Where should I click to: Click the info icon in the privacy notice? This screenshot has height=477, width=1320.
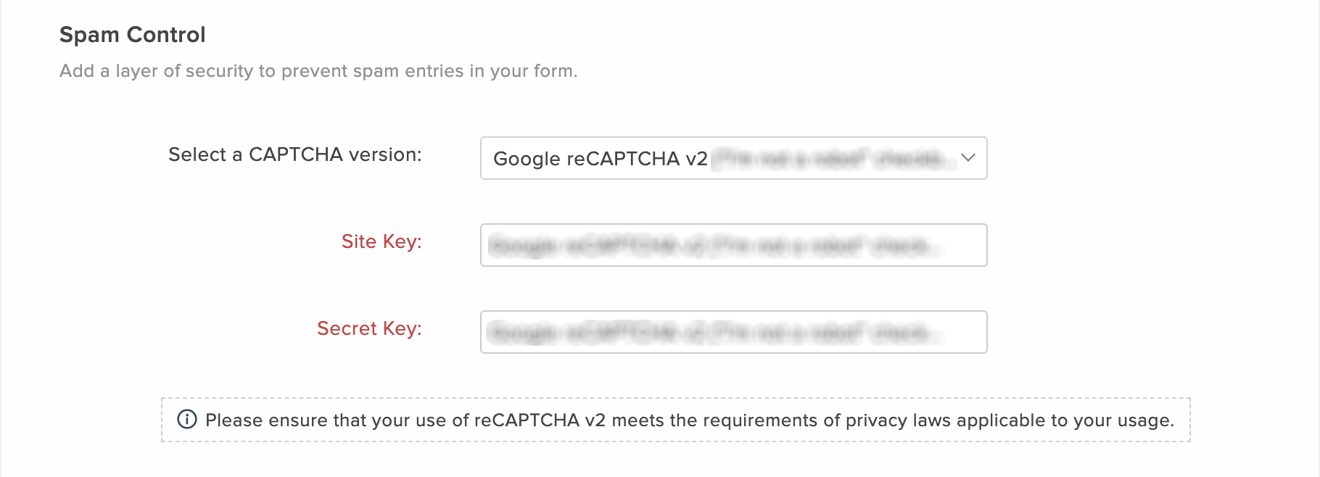point(187,419)
